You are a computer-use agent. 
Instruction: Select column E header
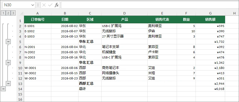tap(162, 13)
